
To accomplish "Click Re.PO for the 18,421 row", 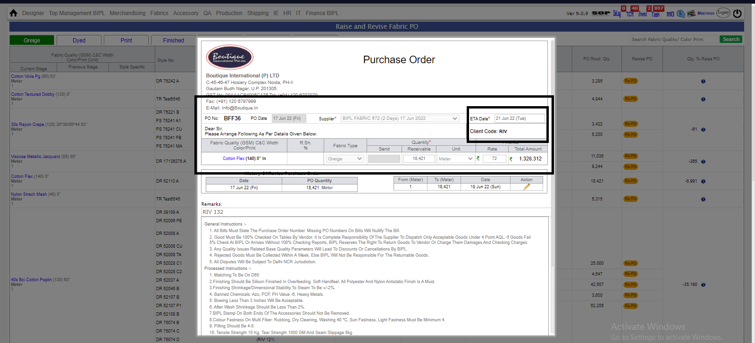I will coord(630,181).
